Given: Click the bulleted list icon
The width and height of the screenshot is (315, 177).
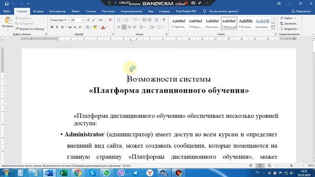Looking at the screenshot, I should coord(119,20).
